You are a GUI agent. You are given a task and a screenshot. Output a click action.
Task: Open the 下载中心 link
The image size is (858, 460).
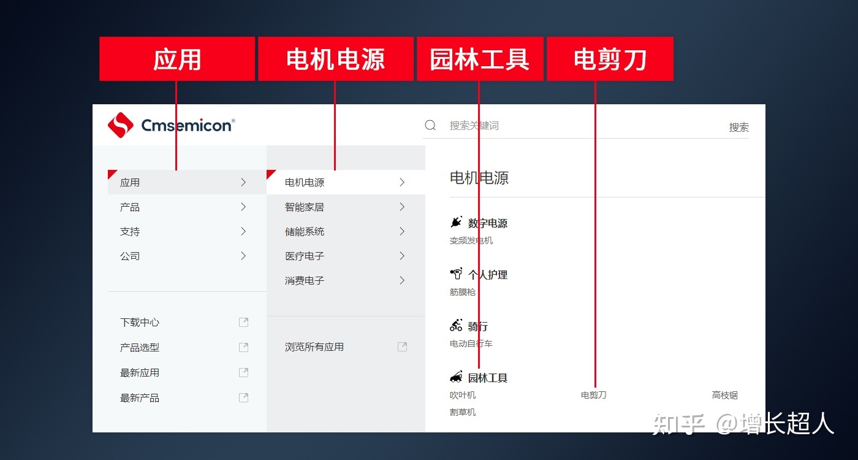(140, 322)
